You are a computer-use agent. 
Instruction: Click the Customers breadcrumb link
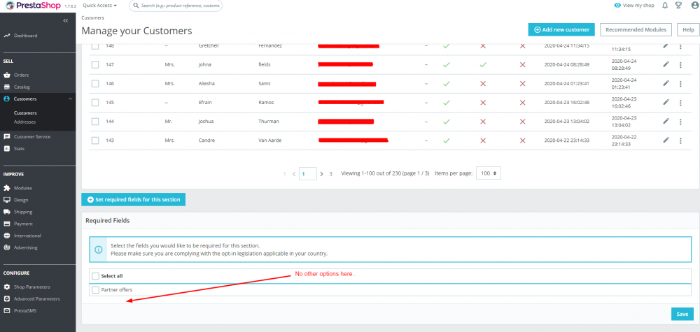pos(92,18)
